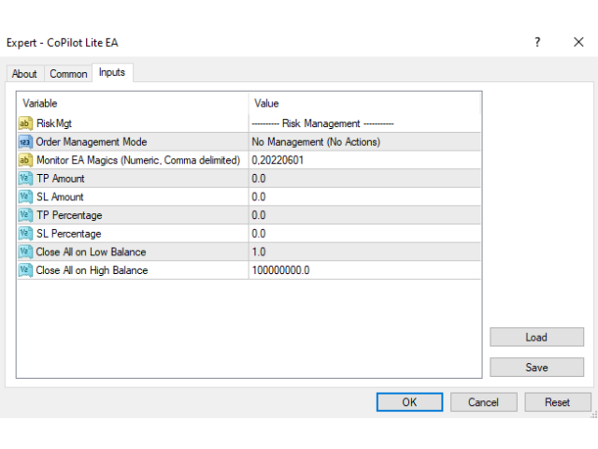The width and height of the screenshot is (598, 449).
Task: Select the SL Percentage variable name
Action: (x=68, y=233)
